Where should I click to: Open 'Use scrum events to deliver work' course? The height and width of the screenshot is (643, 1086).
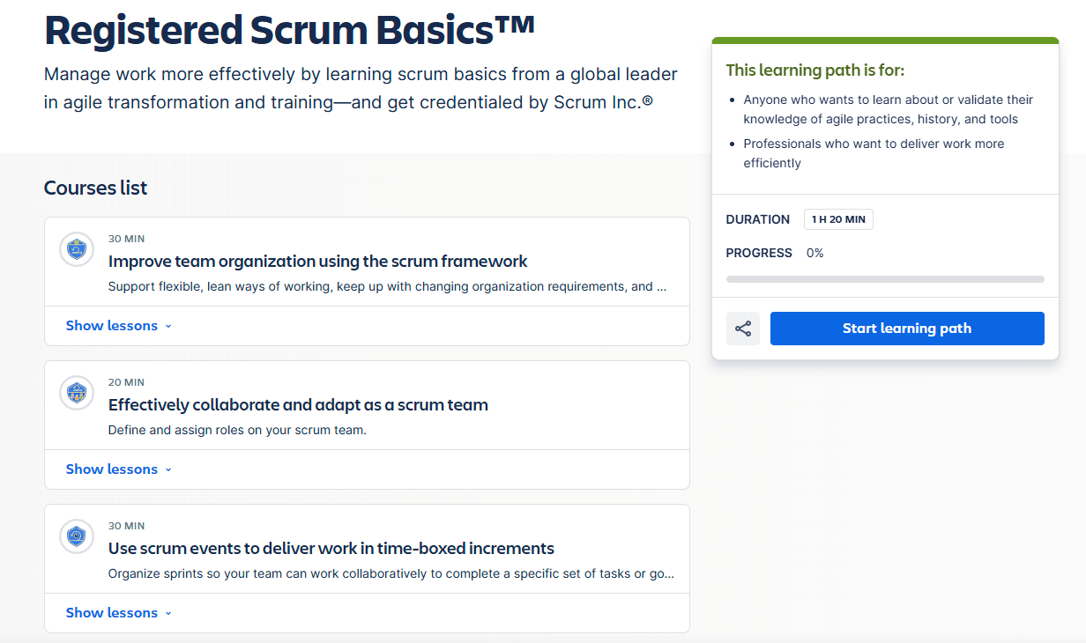pos(331,549)
